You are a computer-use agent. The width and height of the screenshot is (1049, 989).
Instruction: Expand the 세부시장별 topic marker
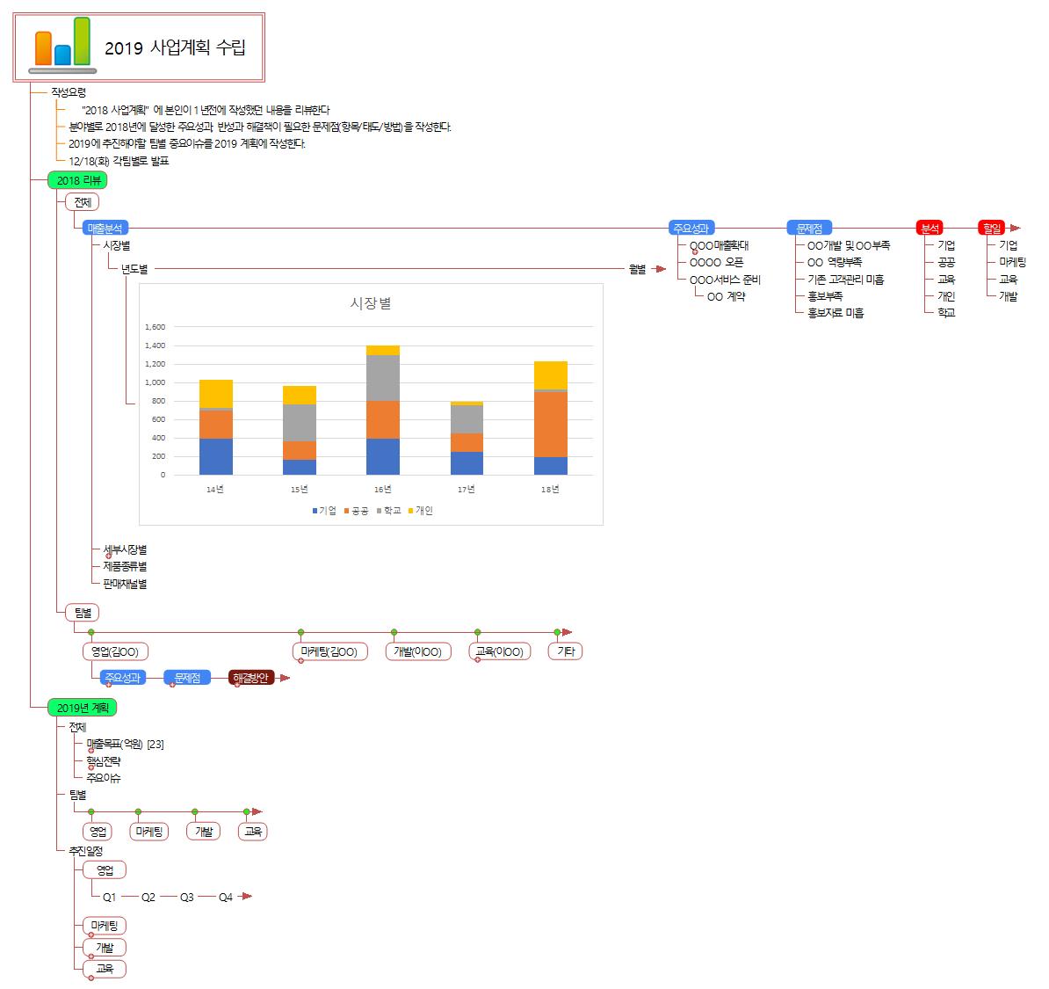pos(108,556)
